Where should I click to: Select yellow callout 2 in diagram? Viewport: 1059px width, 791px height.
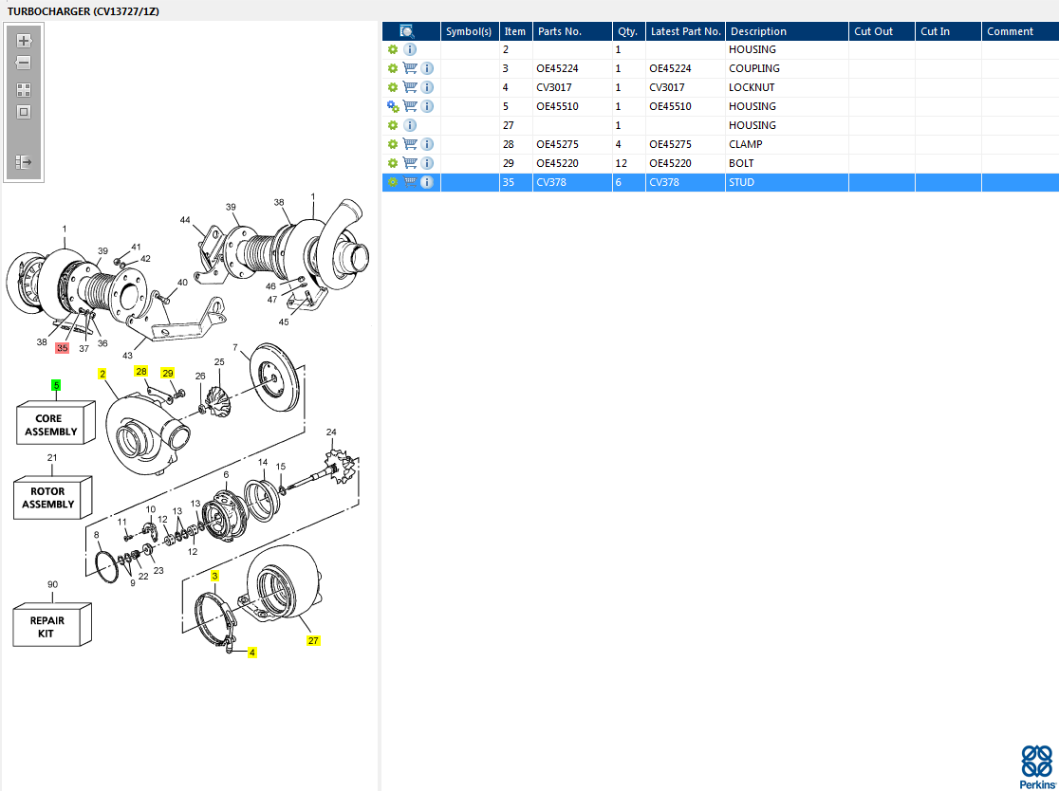click(102, 374)
